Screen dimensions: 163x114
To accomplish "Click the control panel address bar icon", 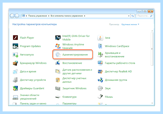I will point(23,16).
